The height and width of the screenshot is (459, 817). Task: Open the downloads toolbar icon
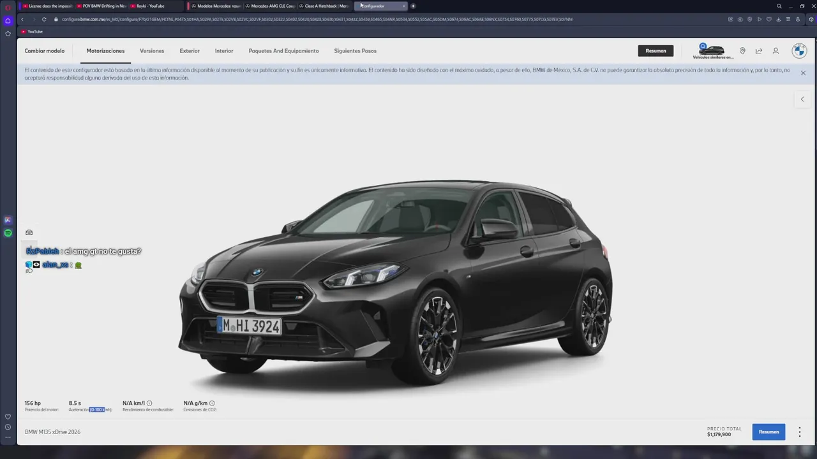(x=779, y=19)
